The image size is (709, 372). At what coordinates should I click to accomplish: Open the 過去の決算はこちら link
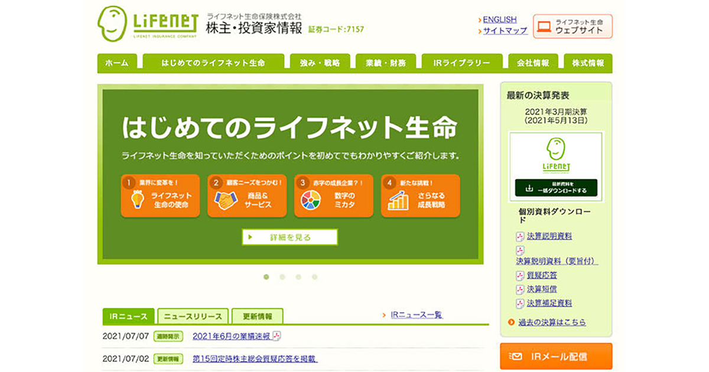click(552, 322)
